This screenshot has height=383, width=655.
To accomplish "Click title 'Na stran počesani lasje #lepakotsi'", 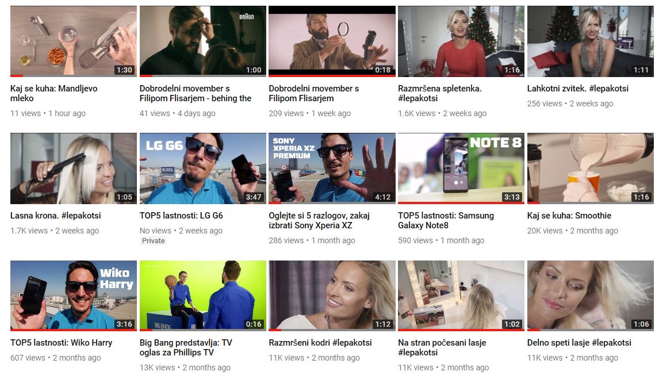I will pyautogui.click(x=442, y=347).
